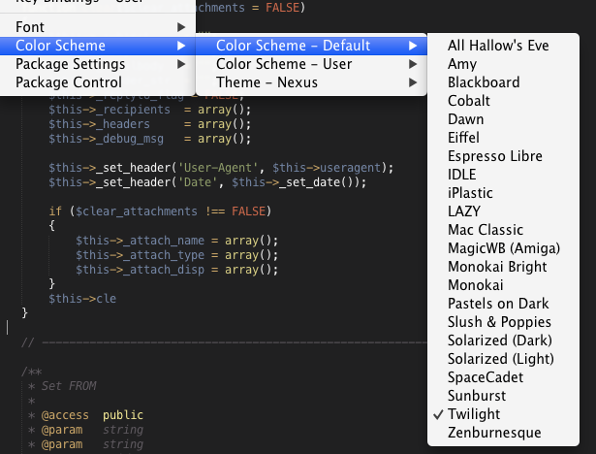
Task: Expand Theme – Nexus arrow
Action: tap(413, 82)
